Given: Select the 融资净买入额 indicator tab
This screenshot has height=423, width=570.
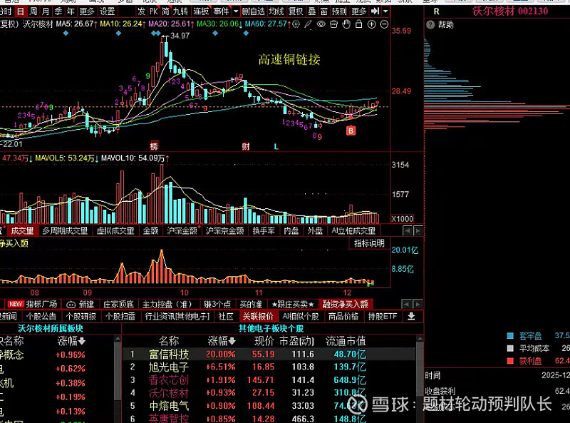Looking at the screenshot, I should coord(346,304).
